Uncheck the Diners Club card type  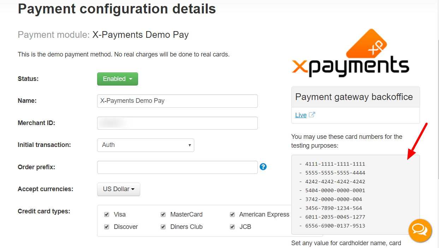click(163, 227)
